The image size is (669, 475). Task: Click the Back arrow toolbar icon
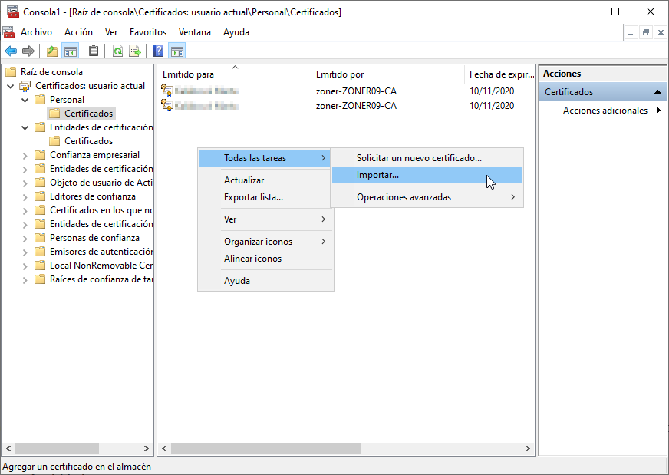click(x=11, y=51)
